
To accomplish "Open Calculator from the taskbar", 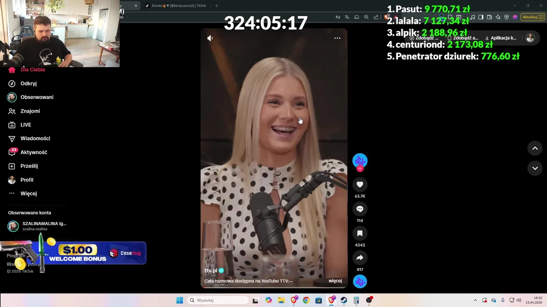I will point(356,300).
